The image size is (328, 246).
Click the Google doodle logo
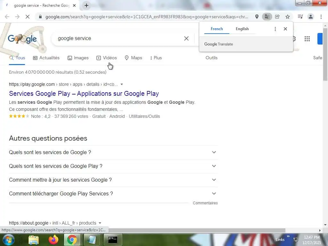(x=22, y=39)
